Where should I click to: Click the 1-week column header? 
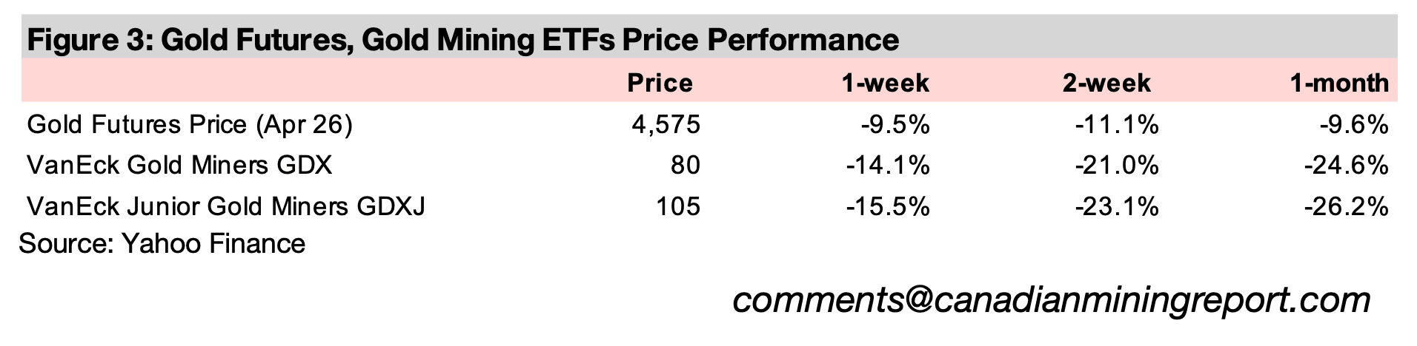coord(885,83)
